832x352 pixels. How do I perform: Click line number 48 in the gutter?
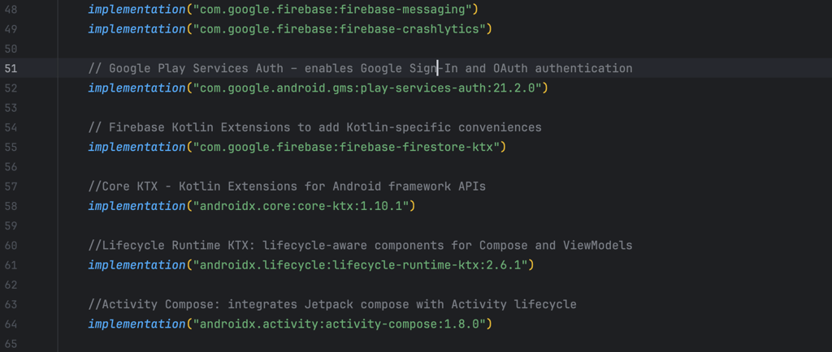click(x=11, y=9)
